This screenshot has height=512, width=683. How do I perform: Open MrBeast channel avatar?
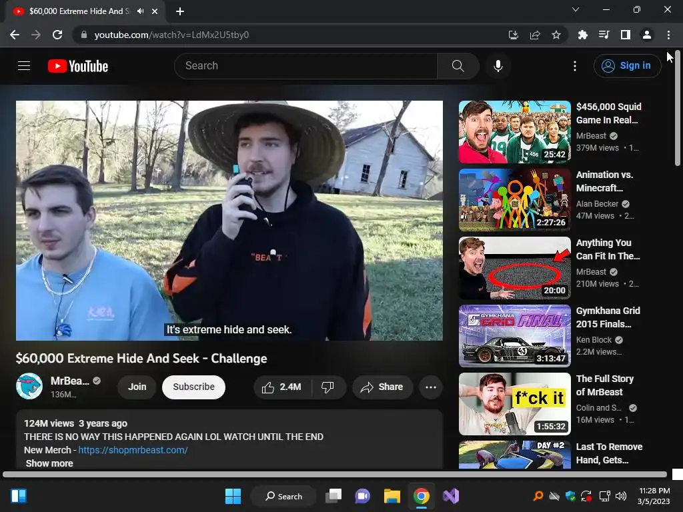pos(29,386)
